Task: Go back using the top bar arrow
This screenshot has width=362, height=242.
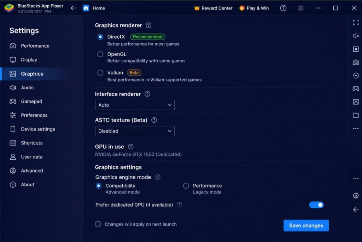Action: pyautogui.click(x=73, y=8)
